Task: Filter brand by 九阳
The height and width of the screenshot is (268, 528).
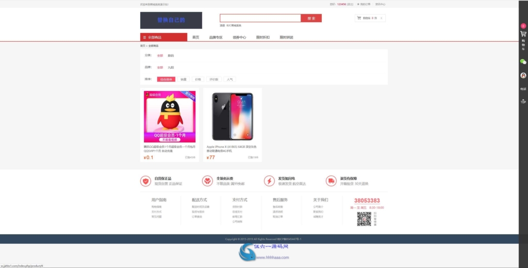Action: [x=171, y=67]
